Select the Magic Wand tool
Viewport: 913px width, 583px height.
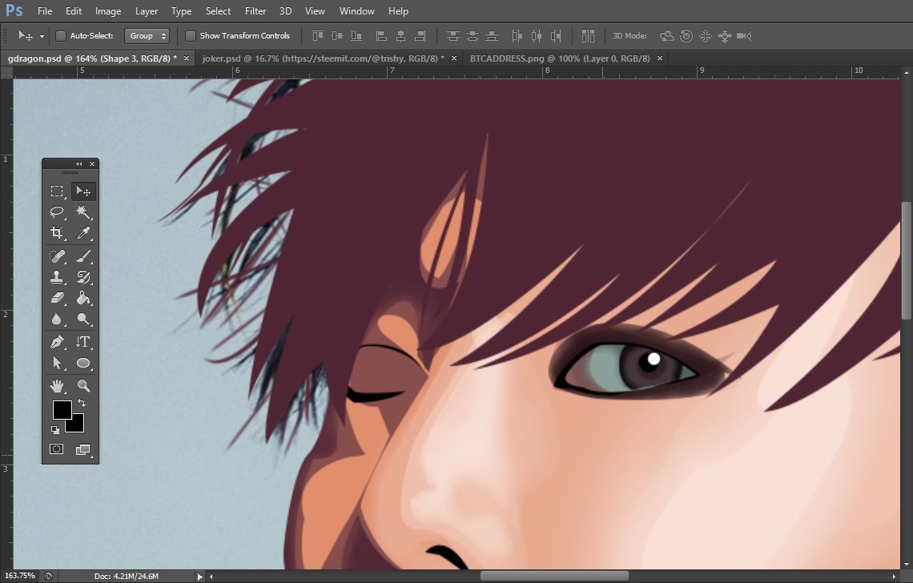click(82, 212)
